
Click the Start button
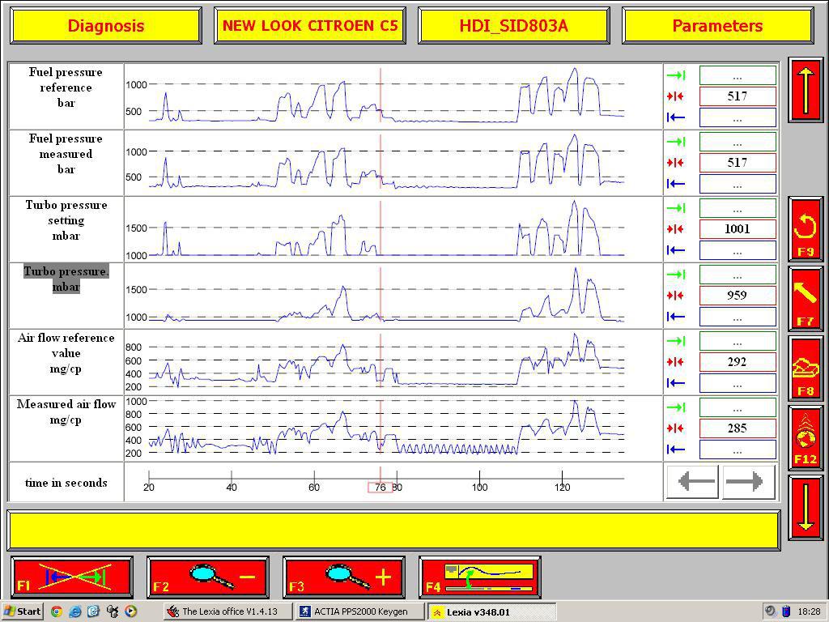point(22,611)
